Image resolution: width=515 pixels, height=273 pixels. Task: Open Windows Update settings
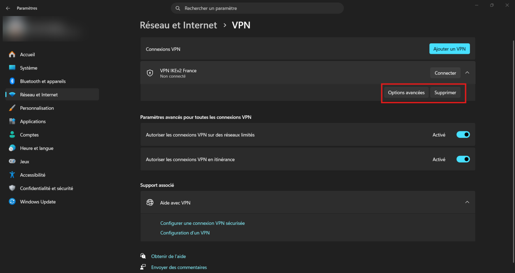(x=52, y=202)
